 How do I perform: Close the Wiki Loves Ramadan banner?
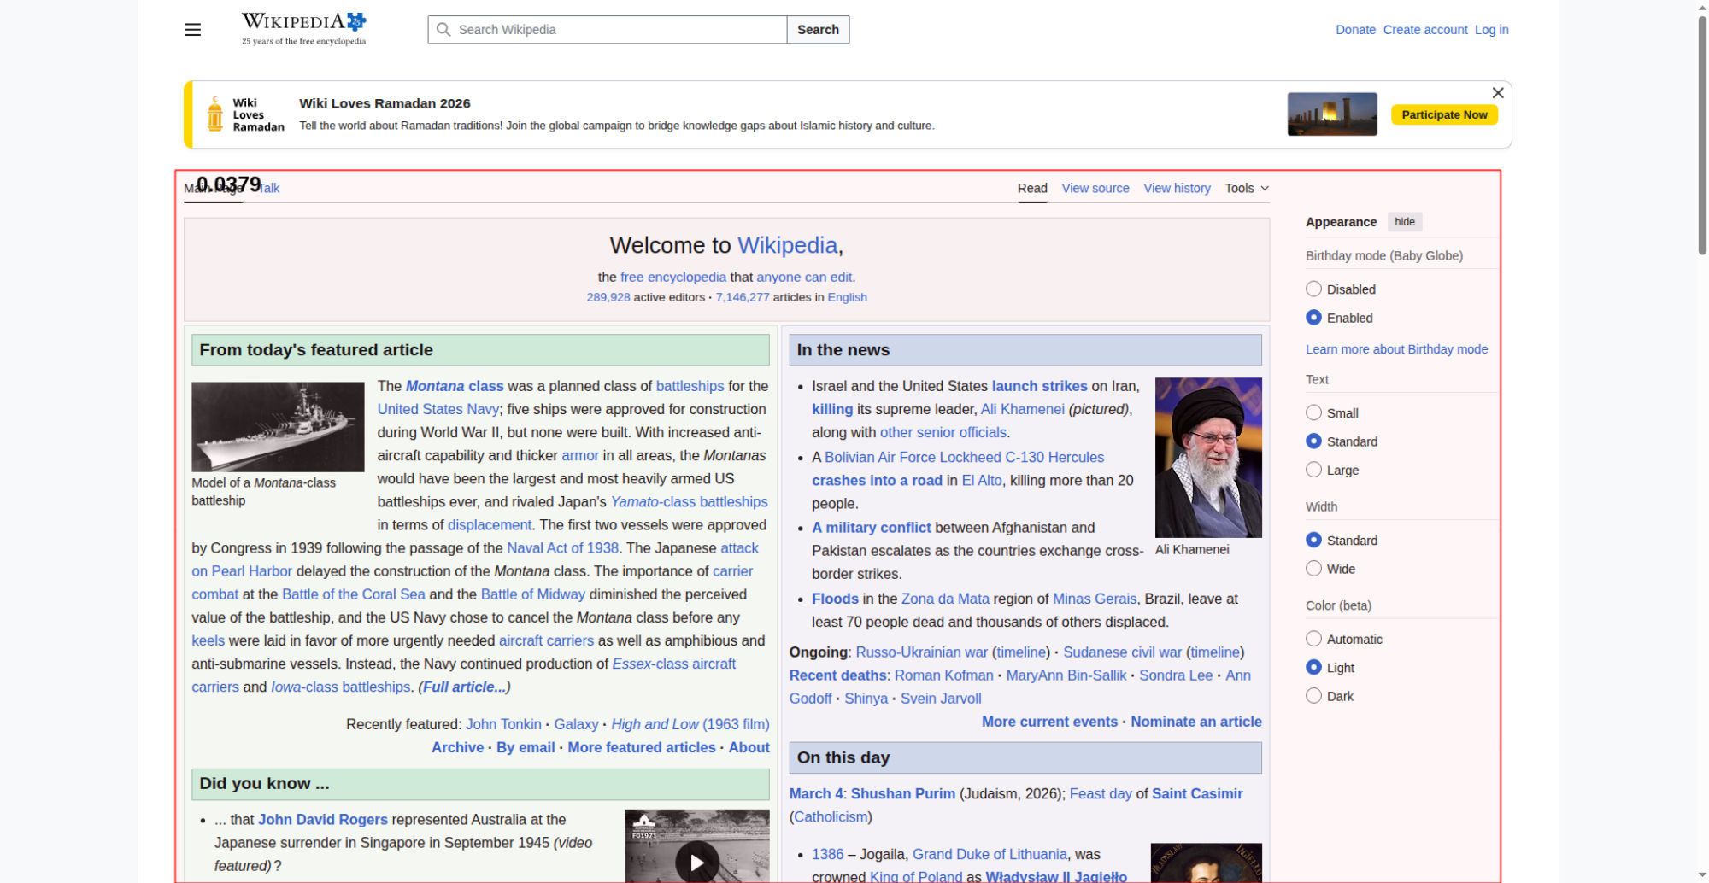[1497, 93]
